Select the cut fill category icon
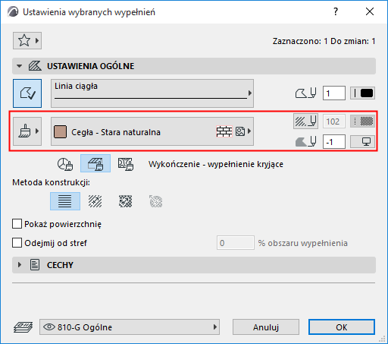Viewport: 388px width, 344px height. pos(126,163)
